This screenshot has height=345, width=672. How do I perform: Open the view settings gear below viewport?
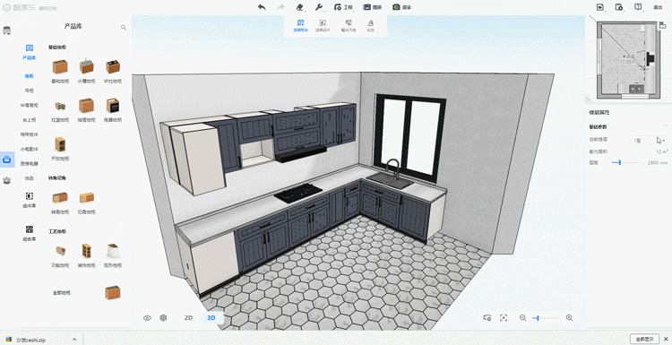tap(163, 317)
